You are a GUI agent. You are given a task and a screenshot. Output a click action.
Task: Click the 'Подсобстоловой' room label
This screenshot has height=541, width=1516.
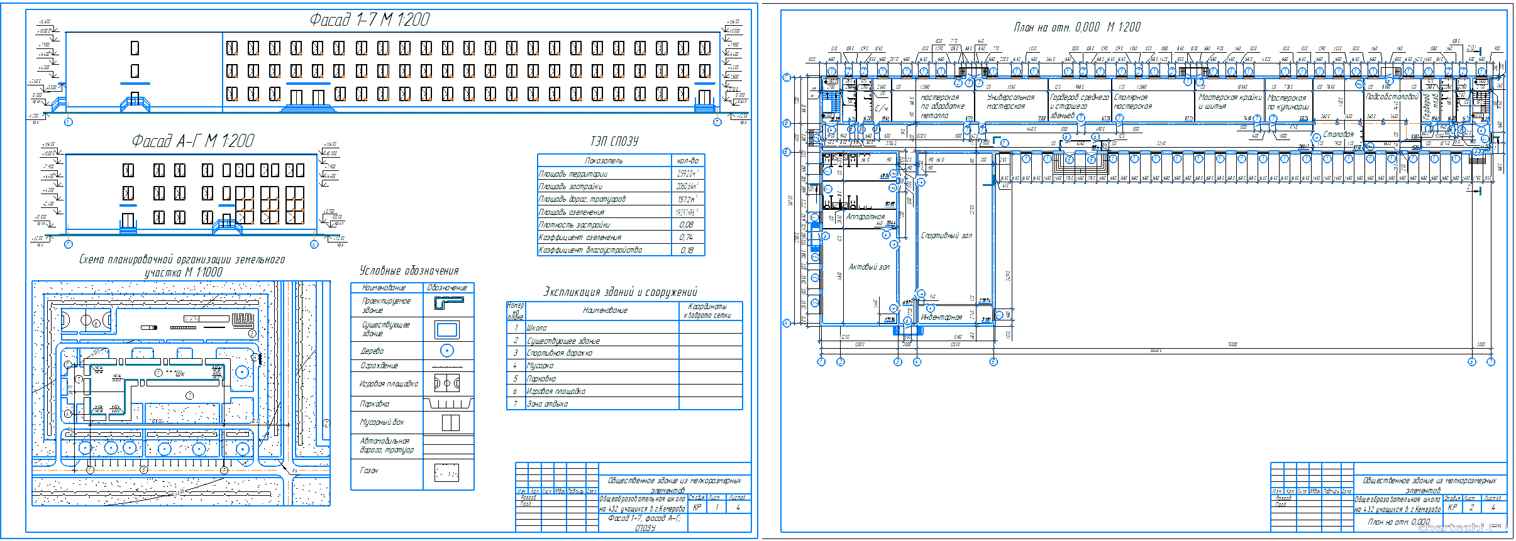click(x=1392, y=97)
